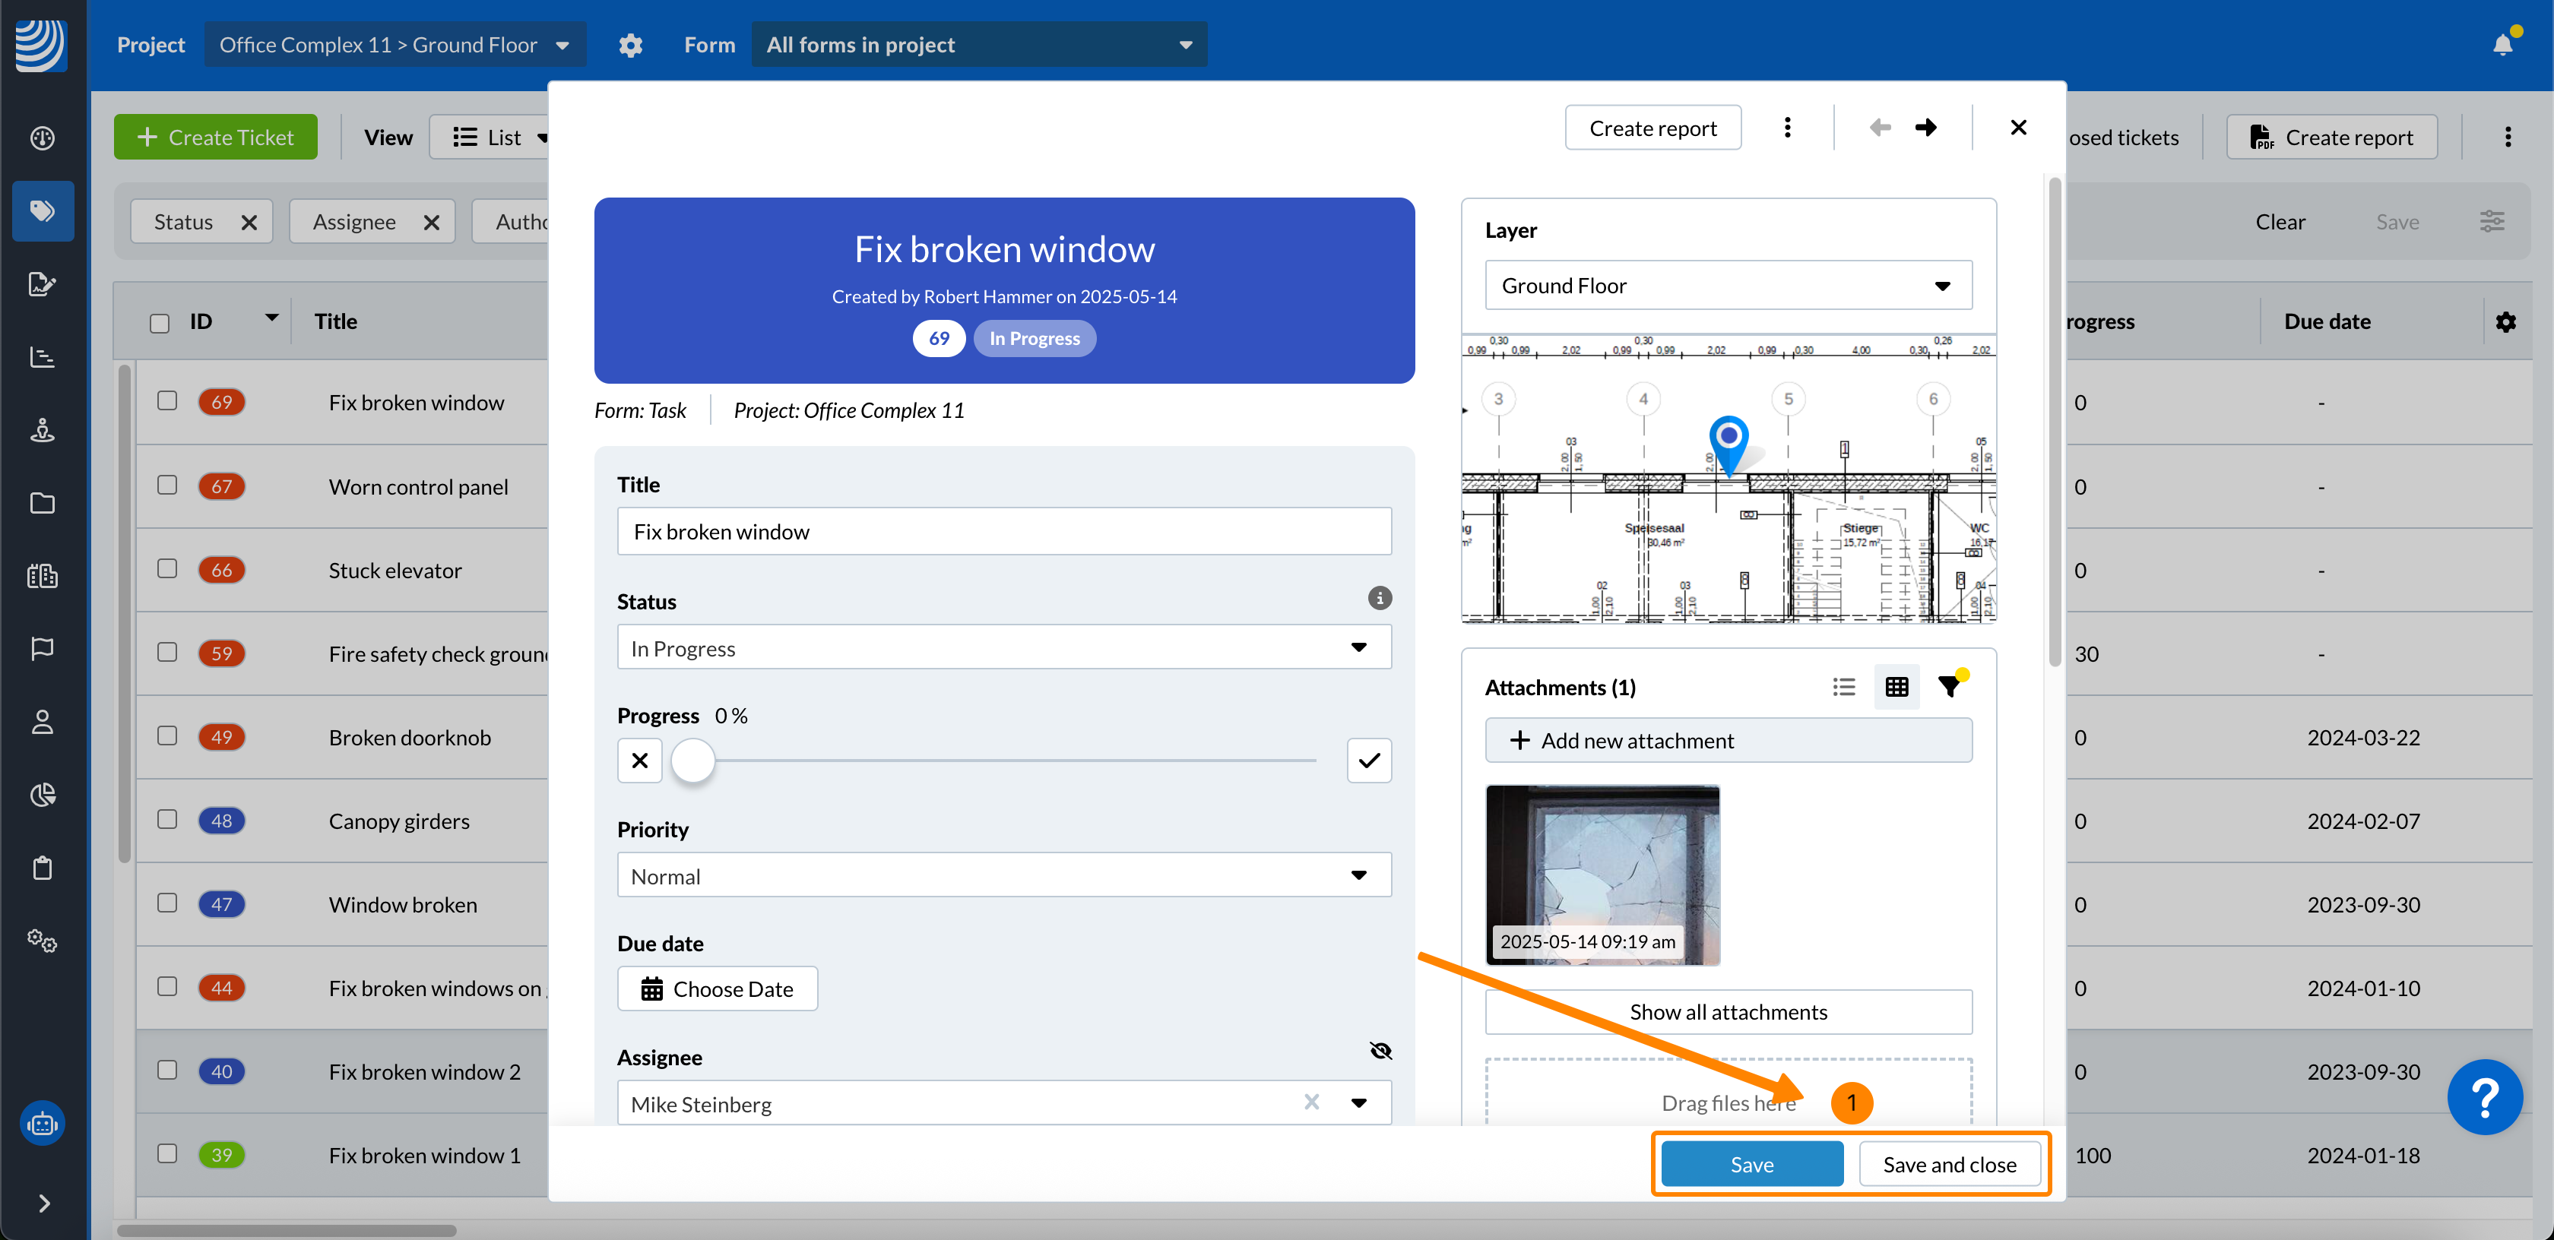Switch attachments to list view icon
Viewport: 2554px width, 1240px height.
point(1843,686)
